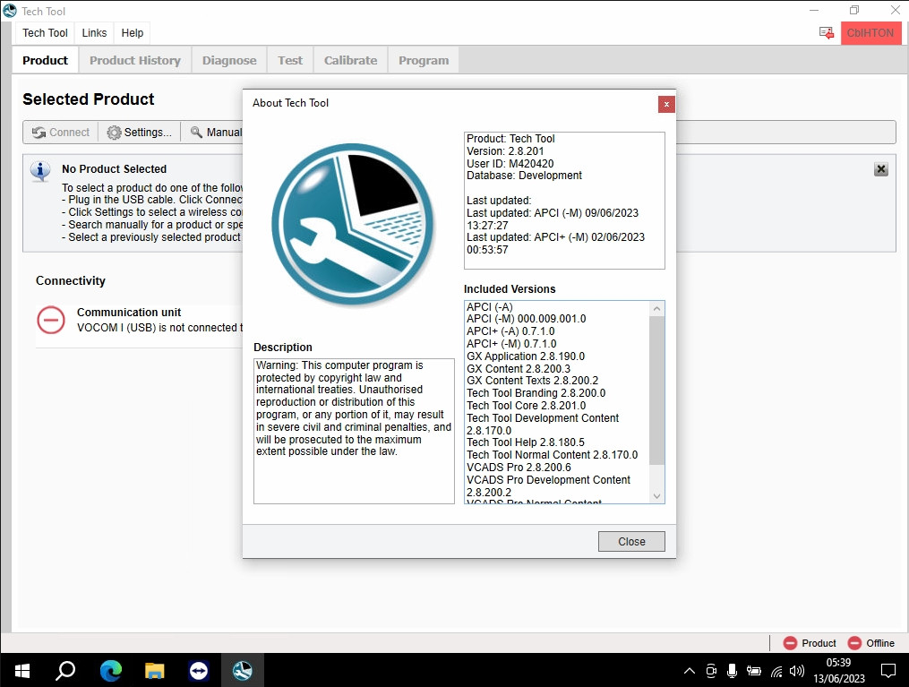
Task: Open TeamViewer from taskbar
Action: pyautogui.click(x=198, y=671)
